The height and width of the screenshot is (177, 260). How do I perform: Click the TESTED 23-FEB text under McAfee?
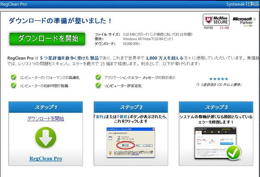pos(216,28)
